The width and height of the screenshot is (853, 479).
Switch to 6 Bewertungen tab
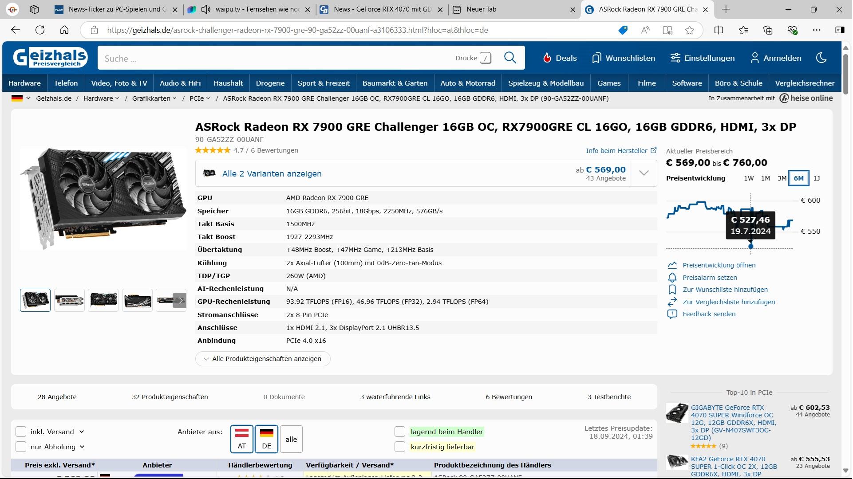point(509,397)
